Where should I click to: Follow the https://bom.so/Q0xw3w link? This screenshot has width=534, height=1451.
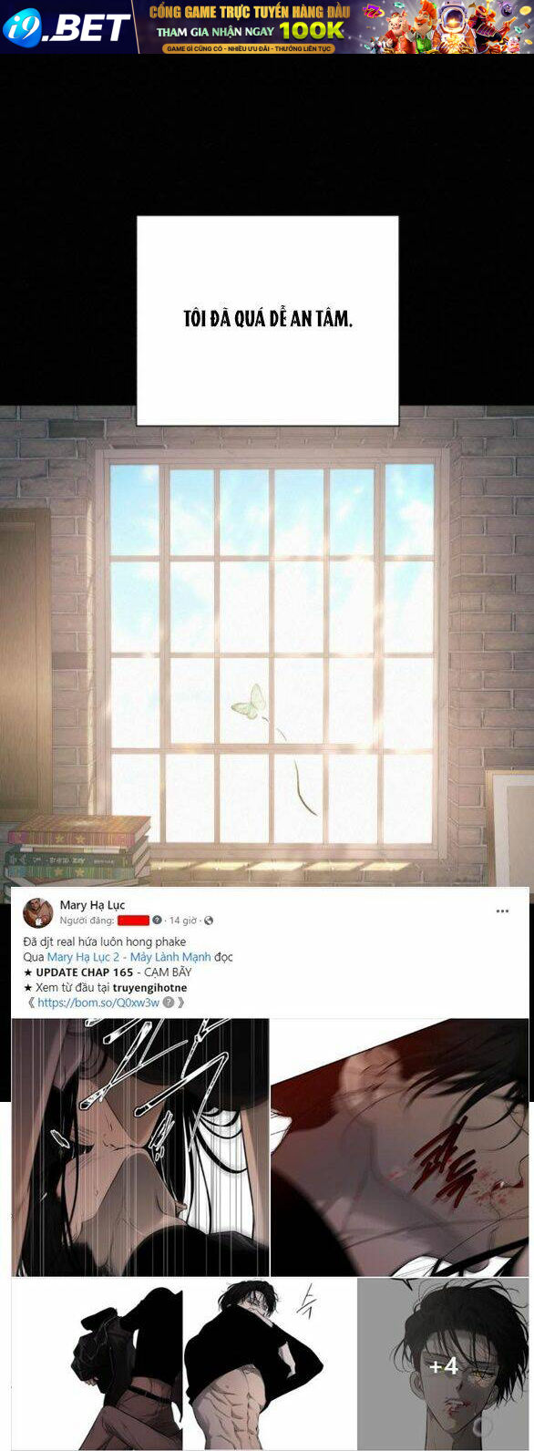coord(98,1003)
